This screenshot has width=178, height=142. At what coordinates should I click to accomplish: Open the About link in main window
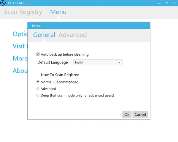pos(20,70)
